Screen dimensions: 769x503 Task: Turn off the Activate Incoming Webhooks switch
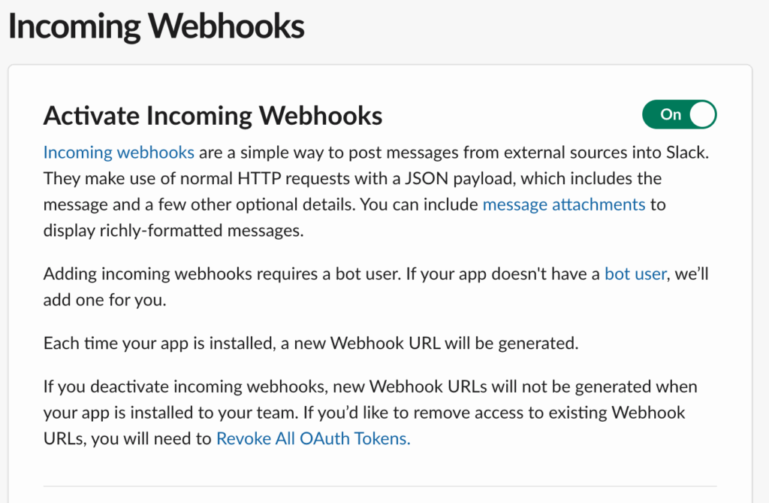point(679,114)
